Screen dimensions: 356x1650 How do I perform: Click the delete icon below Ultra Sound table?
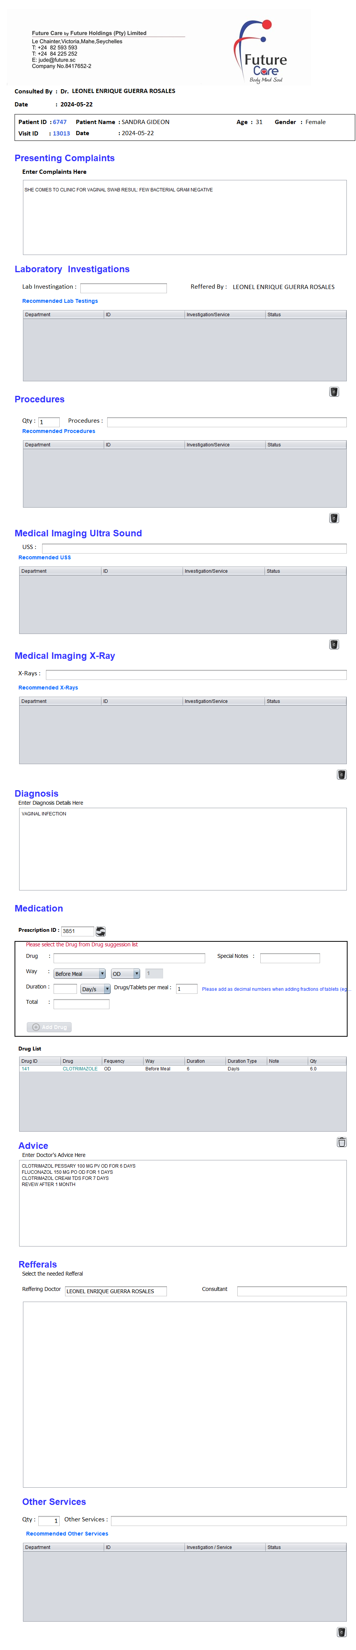[333, 644]
